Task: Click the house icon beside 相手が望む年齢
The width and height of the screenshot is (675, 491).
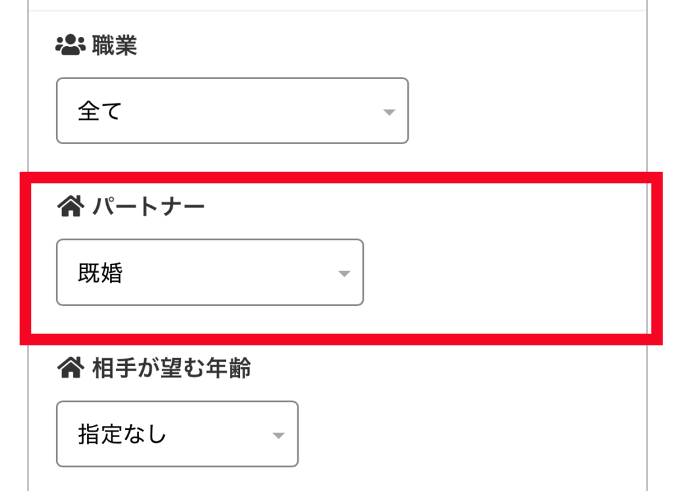Action: click(71, 369)
